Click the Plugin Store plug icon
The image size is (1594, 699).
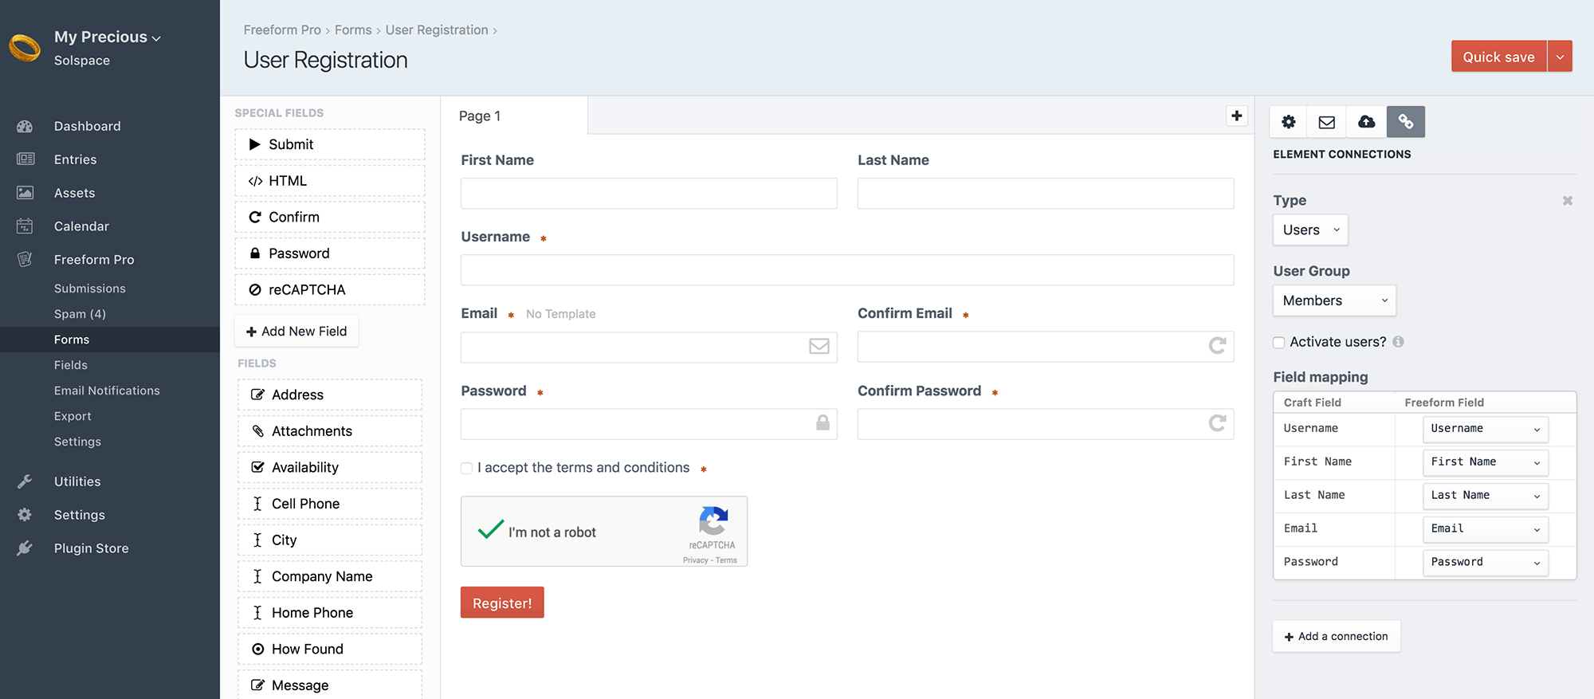(x=25, y=548)
